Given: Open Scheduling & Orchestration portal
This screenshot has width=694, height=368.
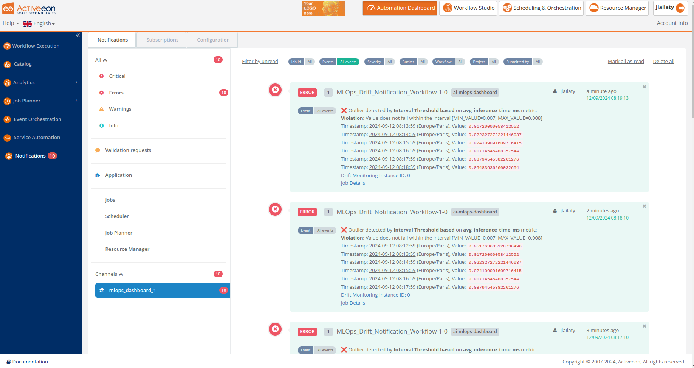Looking at the screenshot, I should point(541,8).
